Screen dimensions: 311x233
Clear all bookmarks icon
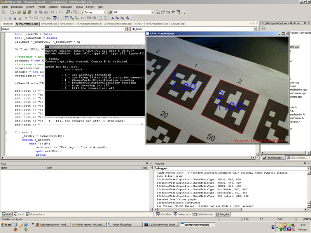point(127,18)
